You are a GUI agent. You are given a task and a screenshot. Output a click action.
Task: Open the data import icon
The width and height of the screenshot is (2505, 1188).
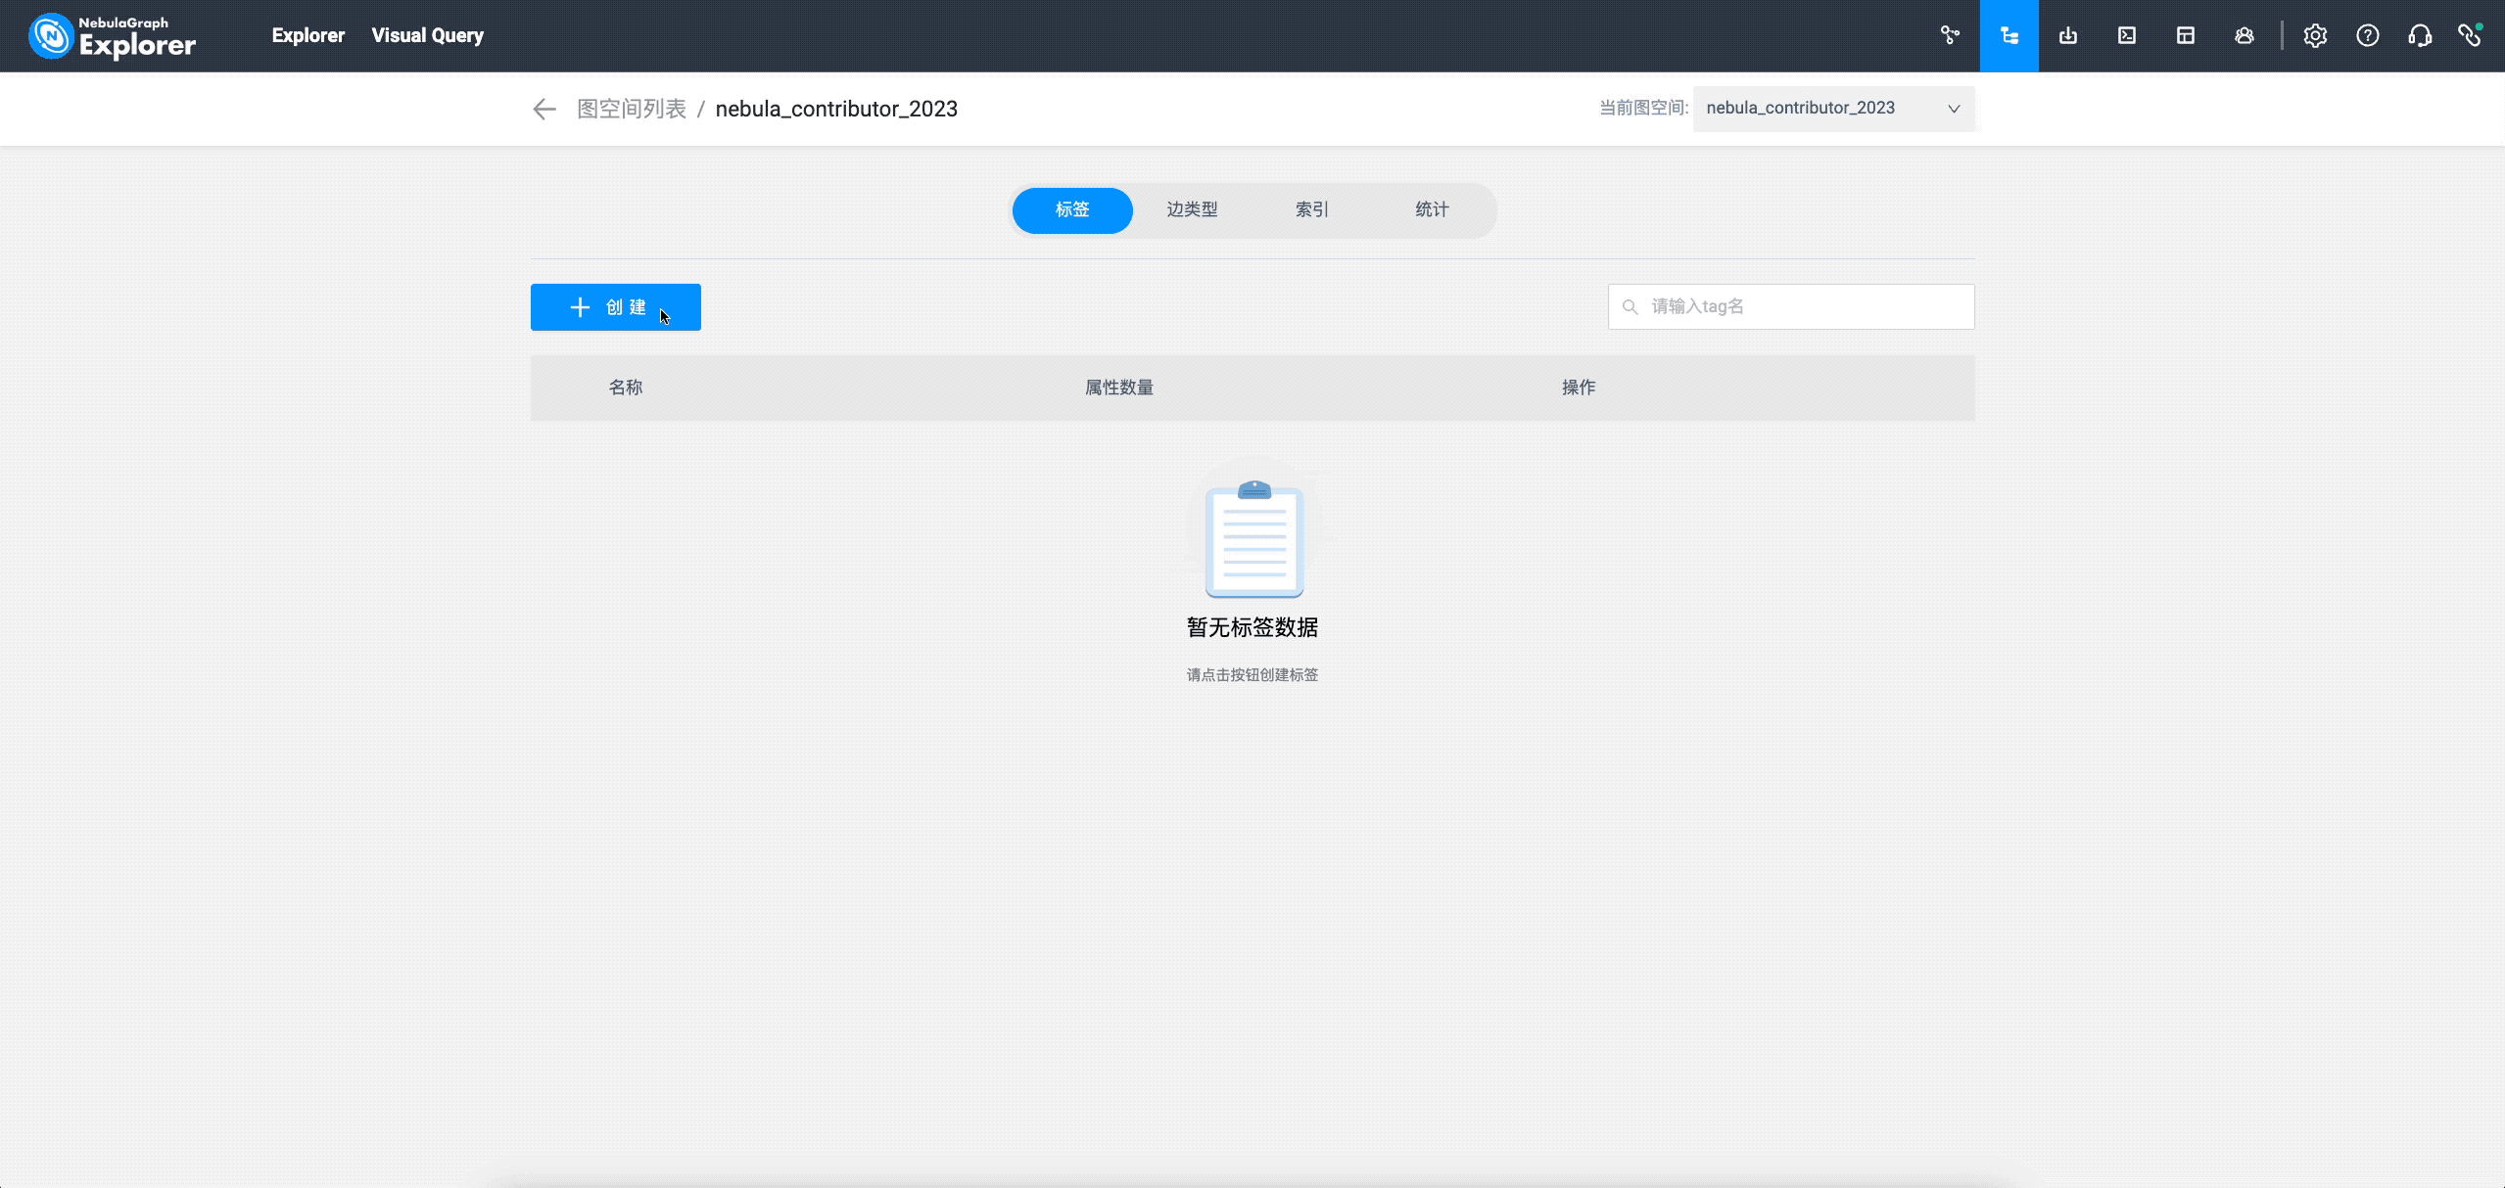[x=2067, y=36]
